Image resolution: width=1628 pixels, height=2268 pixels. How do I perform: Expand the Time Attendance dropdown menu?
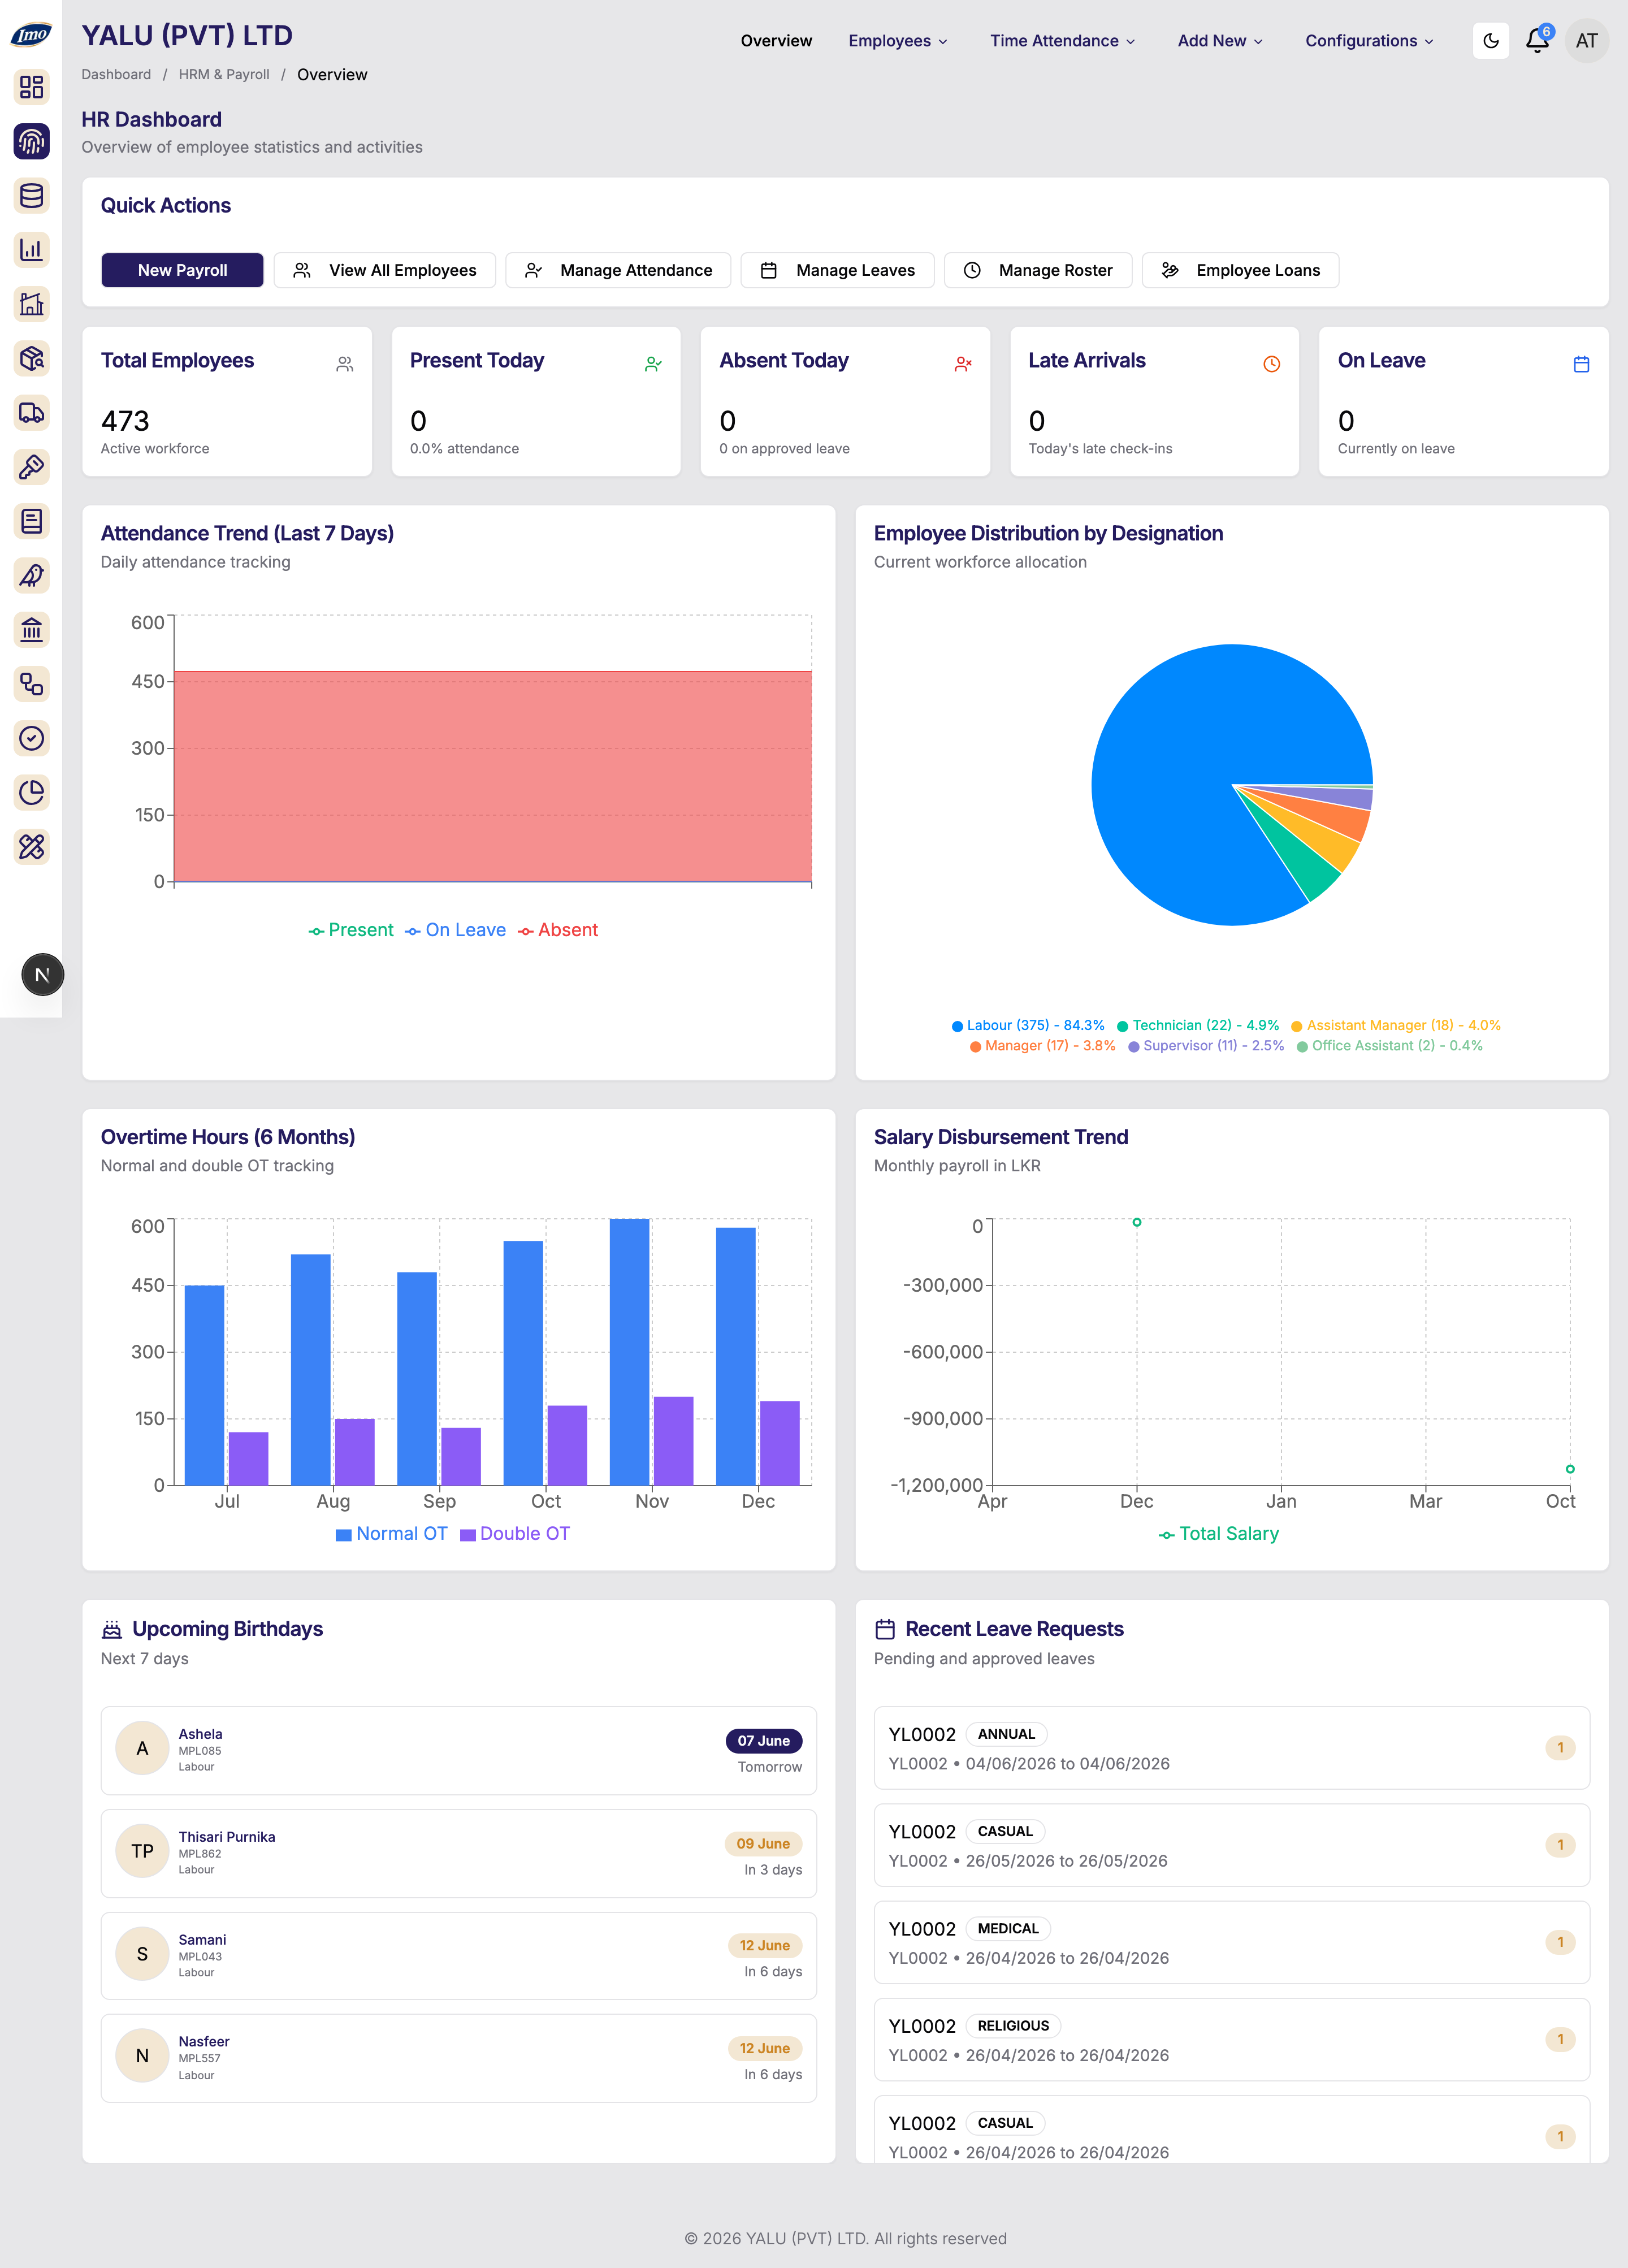[x=1062, y=41]
